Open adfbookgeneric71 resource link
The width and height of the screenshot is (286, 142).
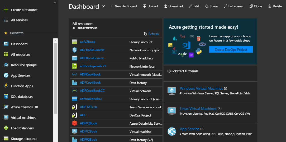coord(93,66)
